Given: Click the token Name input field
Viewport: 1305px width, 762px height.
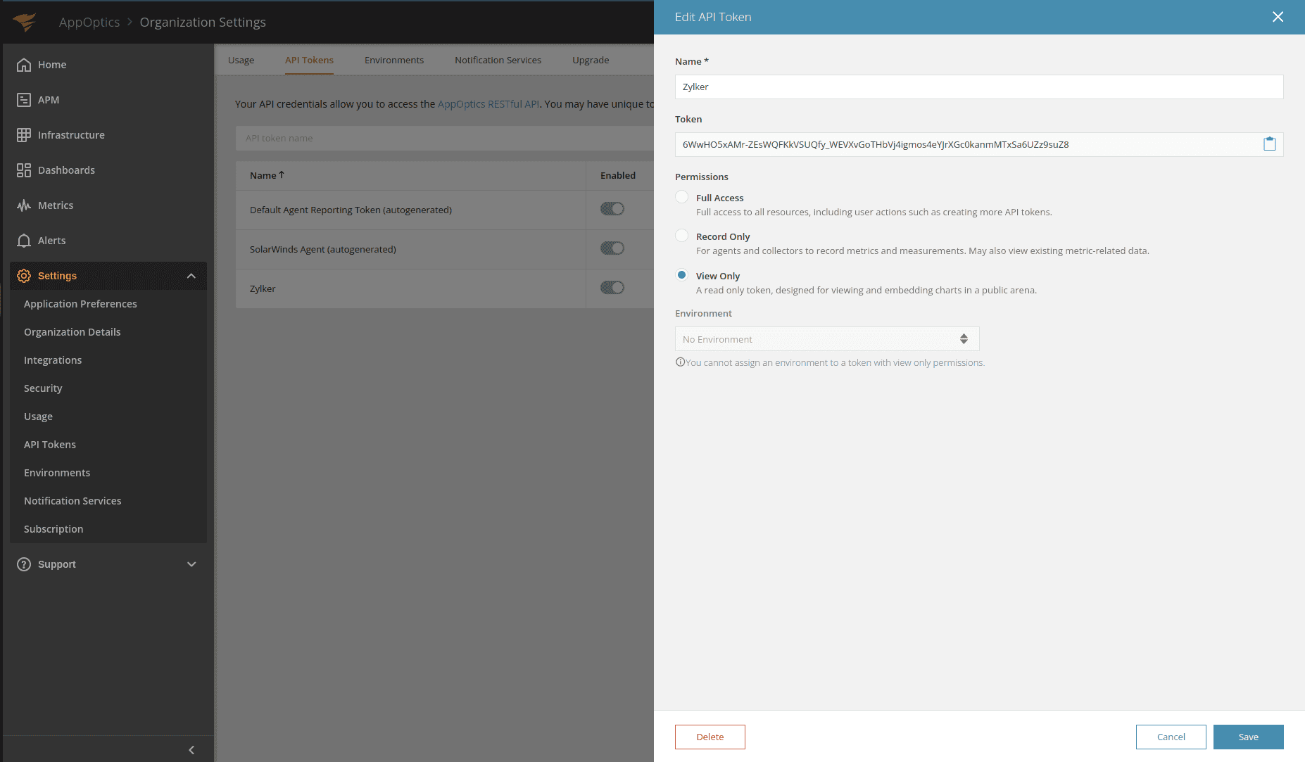Looking at the screenshot, I should pos(978,87).
